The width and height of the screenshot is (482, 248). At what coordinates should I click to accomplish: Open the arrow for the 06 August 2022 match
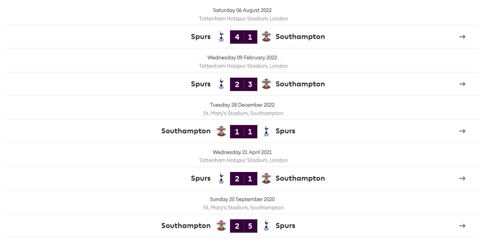tap(462, 37)
